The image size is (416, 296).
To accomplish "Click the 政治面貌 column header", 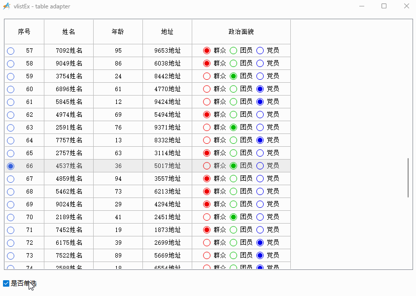I will tap(241, 32).
